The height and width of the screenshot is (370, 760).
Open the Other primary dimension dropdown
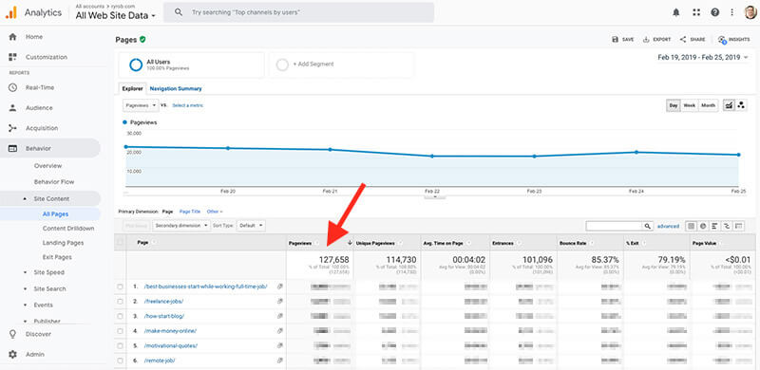coord(215,212)
